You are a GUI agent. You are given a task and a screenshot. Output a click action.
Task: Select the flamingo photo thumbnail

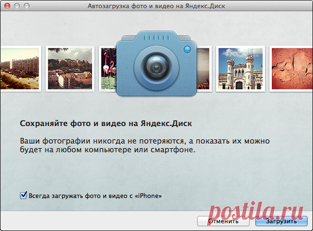108,68
